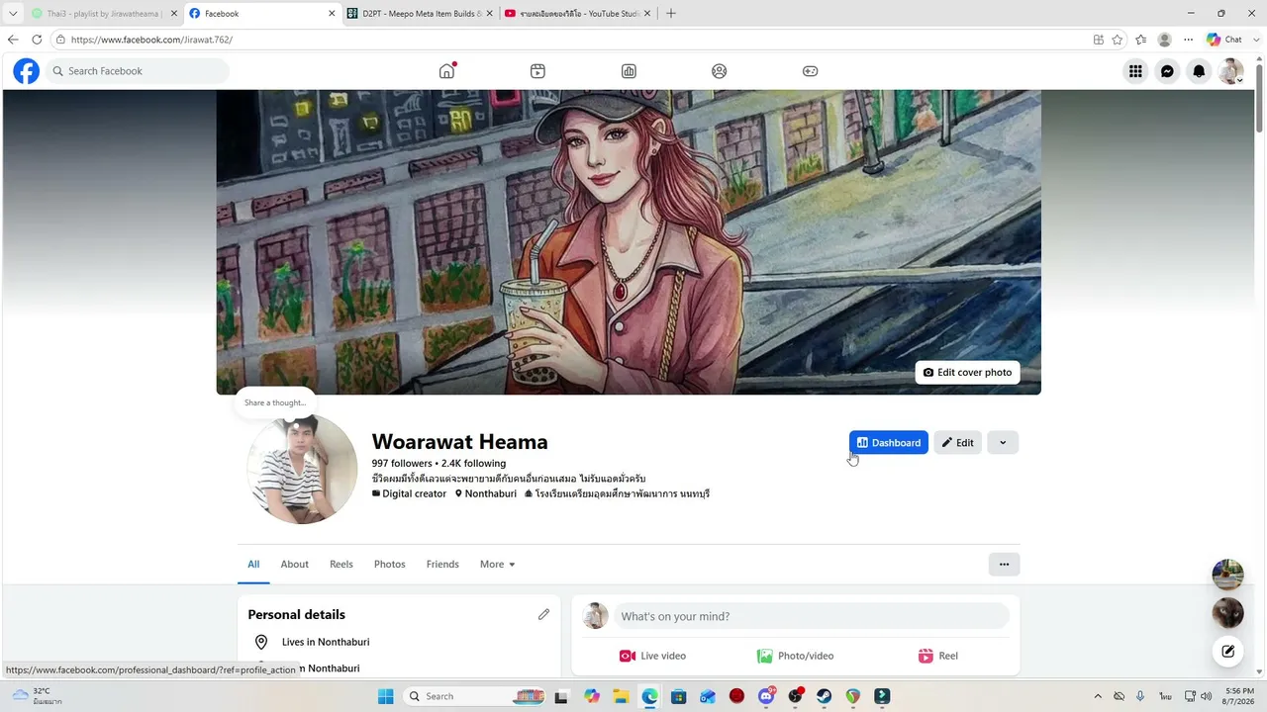The width and height of the screenshot is (1267, 712).
Task: Open the Gaming controller icon in navigation
Action: click(810, 71)
